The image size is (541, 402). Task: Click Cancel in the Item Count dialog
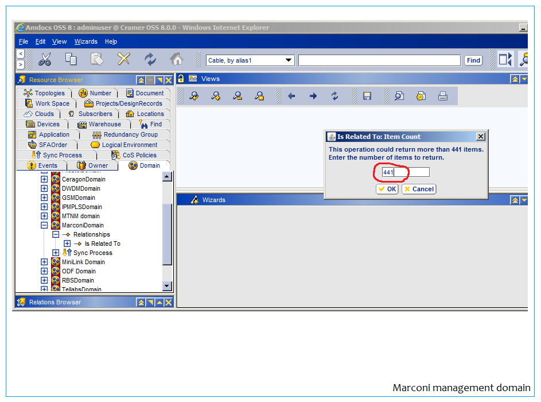click(419, 189)
